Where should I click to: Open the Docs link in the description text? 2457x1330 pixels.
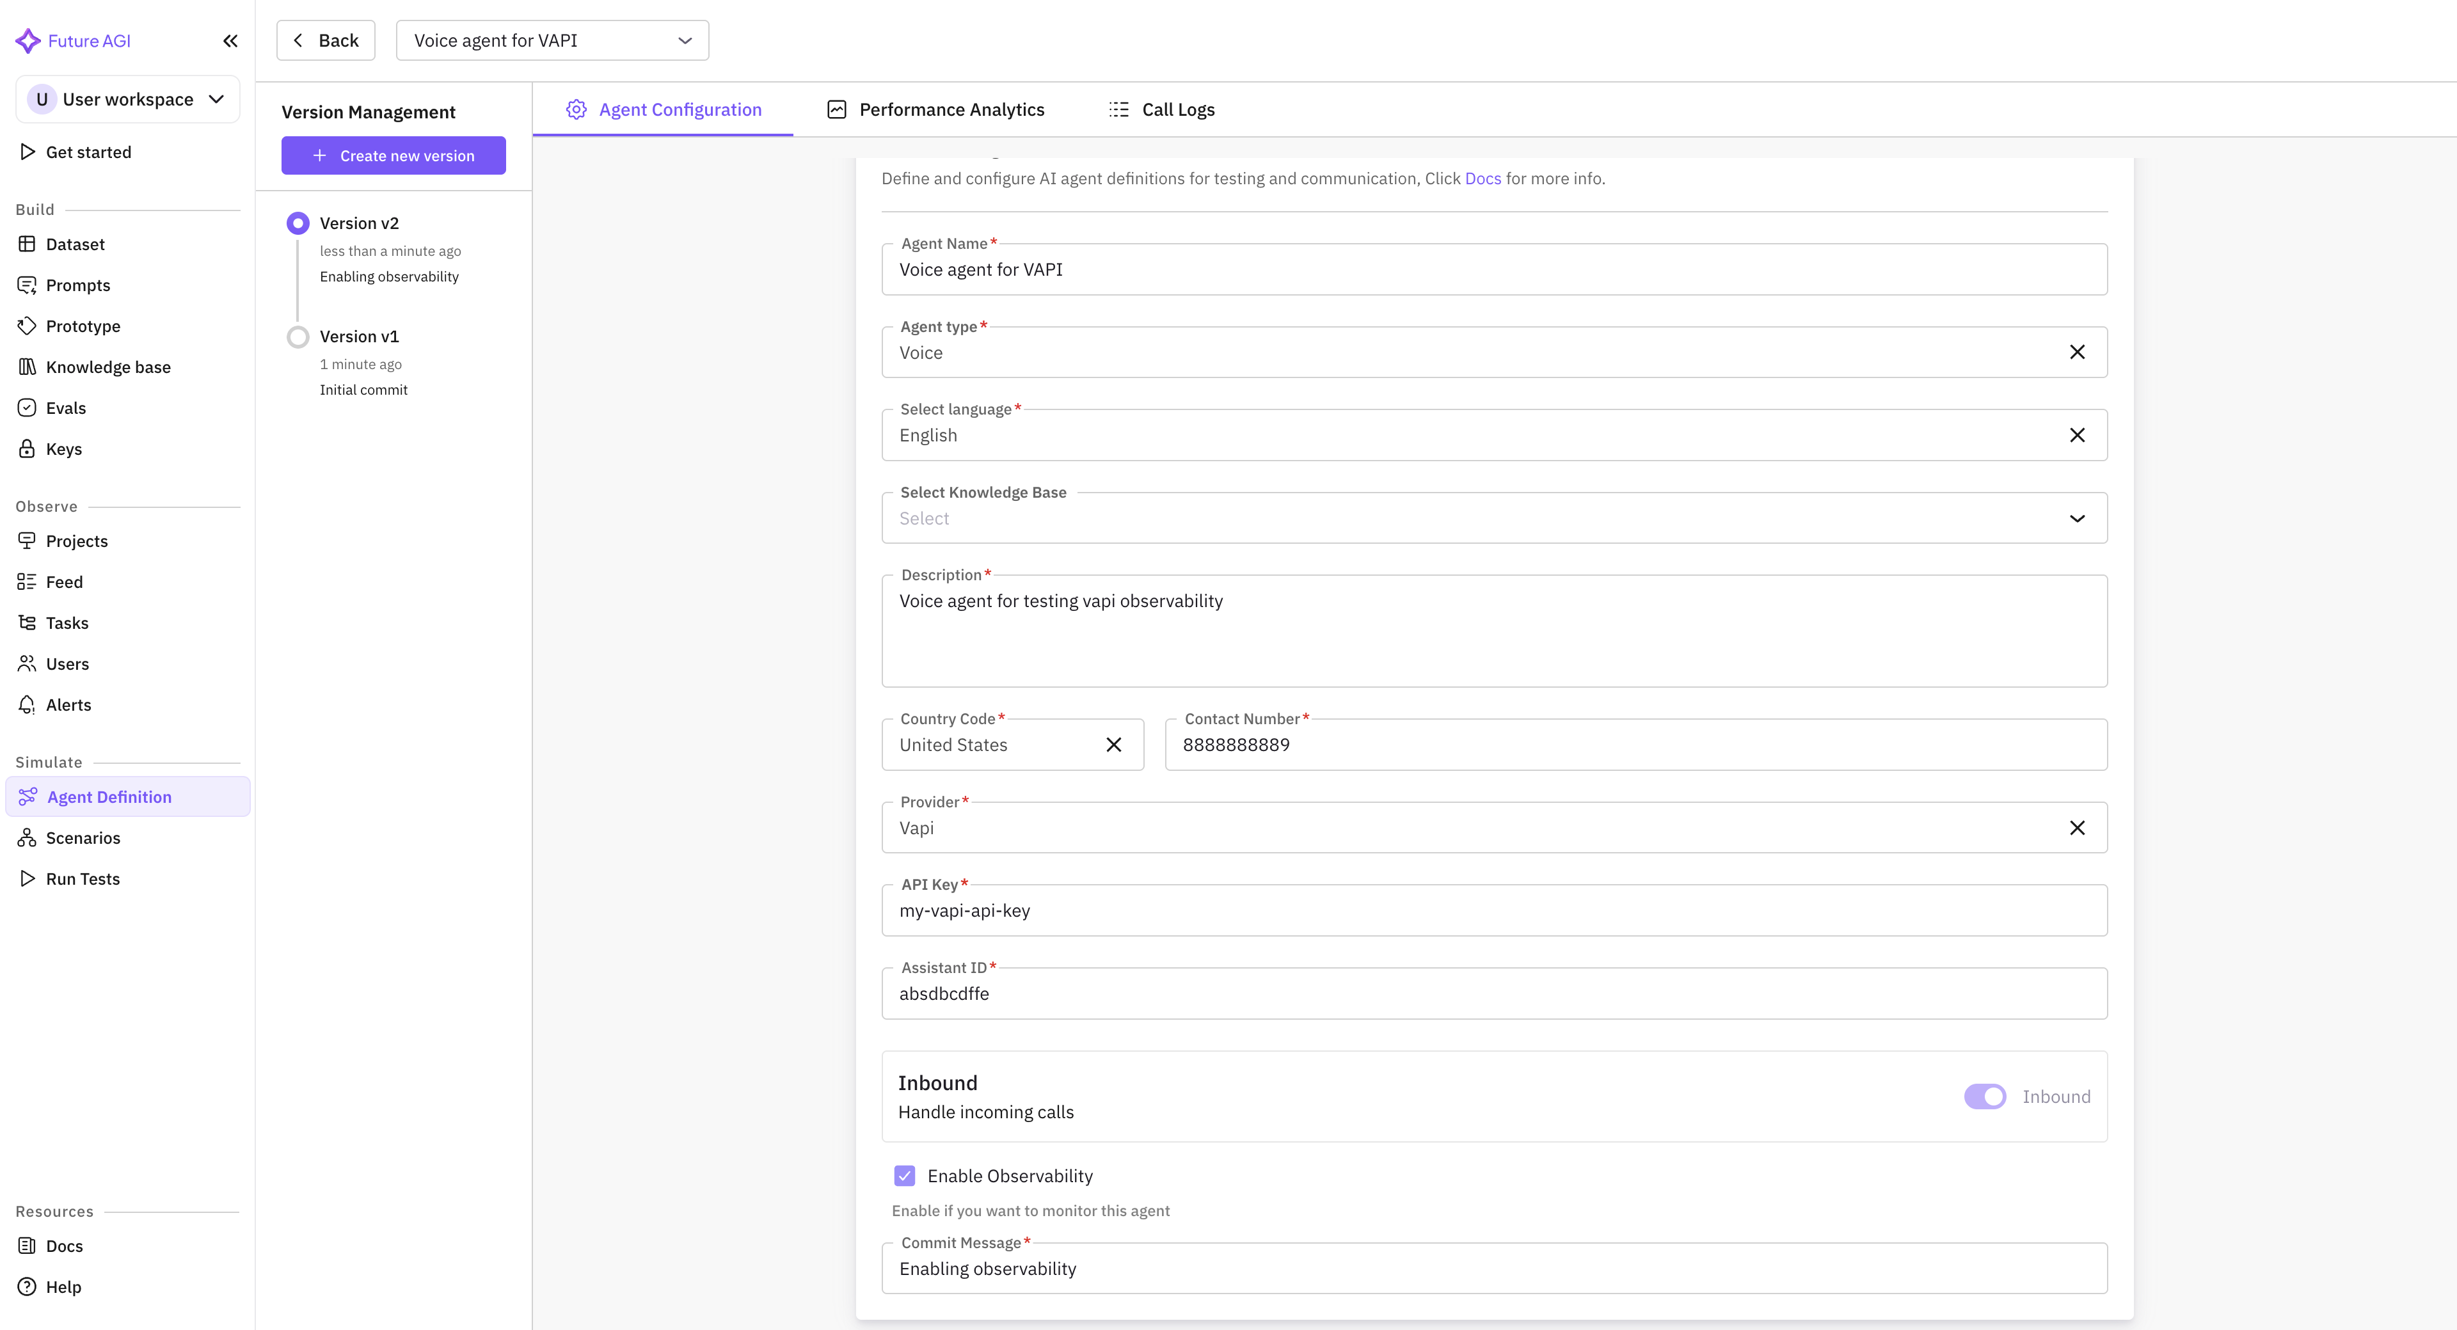(1483, 178)
